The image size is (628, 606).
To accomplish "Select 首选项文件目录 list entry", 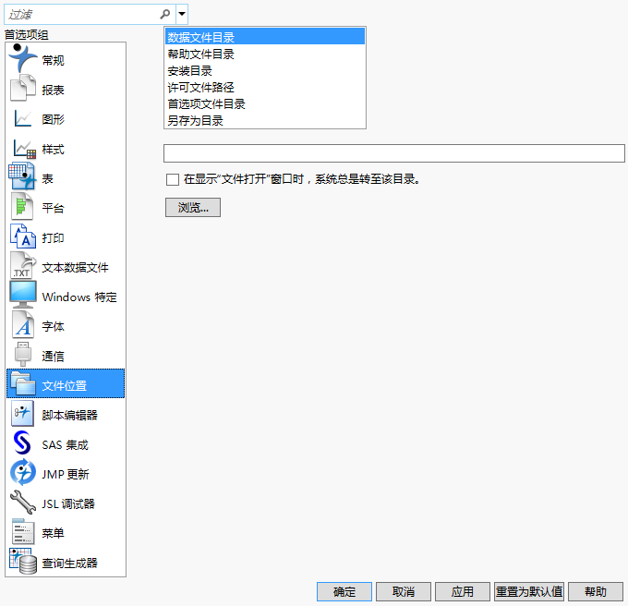I will click(x=265, y=104).
